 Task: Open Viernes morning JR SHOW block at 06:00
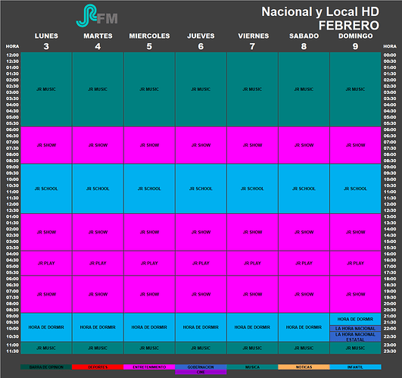click(252, 145)
